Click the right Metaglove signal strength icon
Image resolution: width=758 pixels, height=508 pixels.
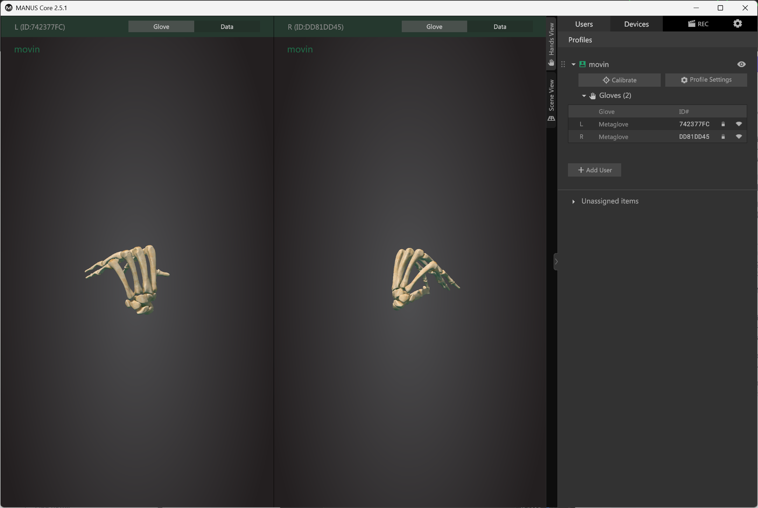(x=739, y=137)
